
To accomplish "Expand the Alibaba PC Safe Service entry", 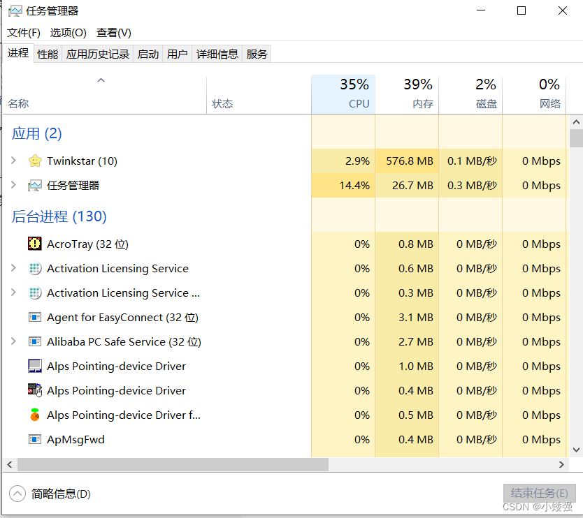I will coord(13,341).
